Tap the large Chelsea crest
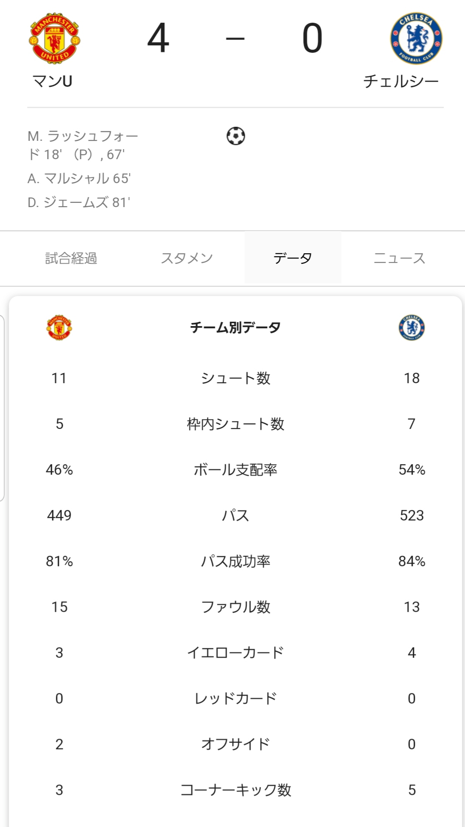Screen dimensions: 465x827 (416, 38)
